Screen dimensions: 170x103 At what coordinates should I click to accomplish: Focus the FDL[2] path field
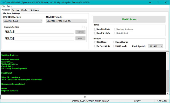(x=44, y=38)
